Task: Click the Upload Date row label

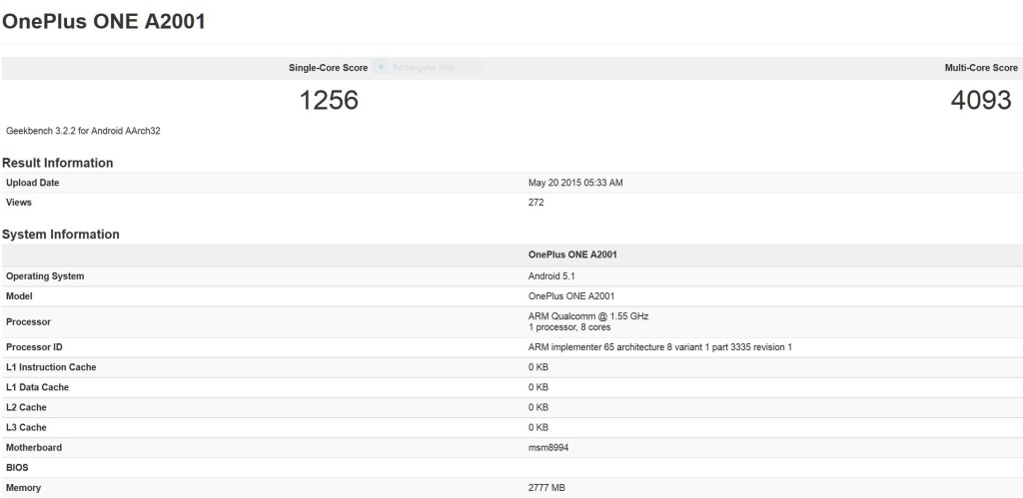Action: click(x=33, y=183)
